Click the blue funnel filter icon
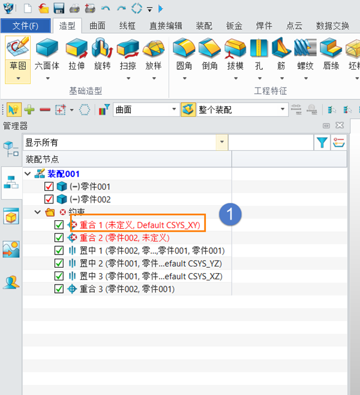Screen dimensions: 360x395 [322, 143]
